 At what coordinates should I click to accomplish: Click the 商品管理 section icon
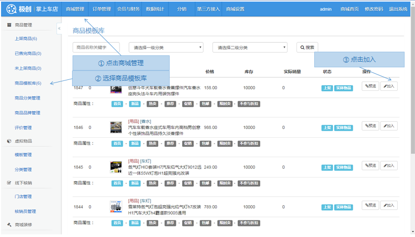(x=9, y=25)
